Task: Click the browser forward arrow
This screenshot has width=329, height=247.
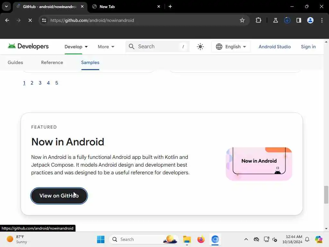Action: pyautogui.click(x=18, y=20)
